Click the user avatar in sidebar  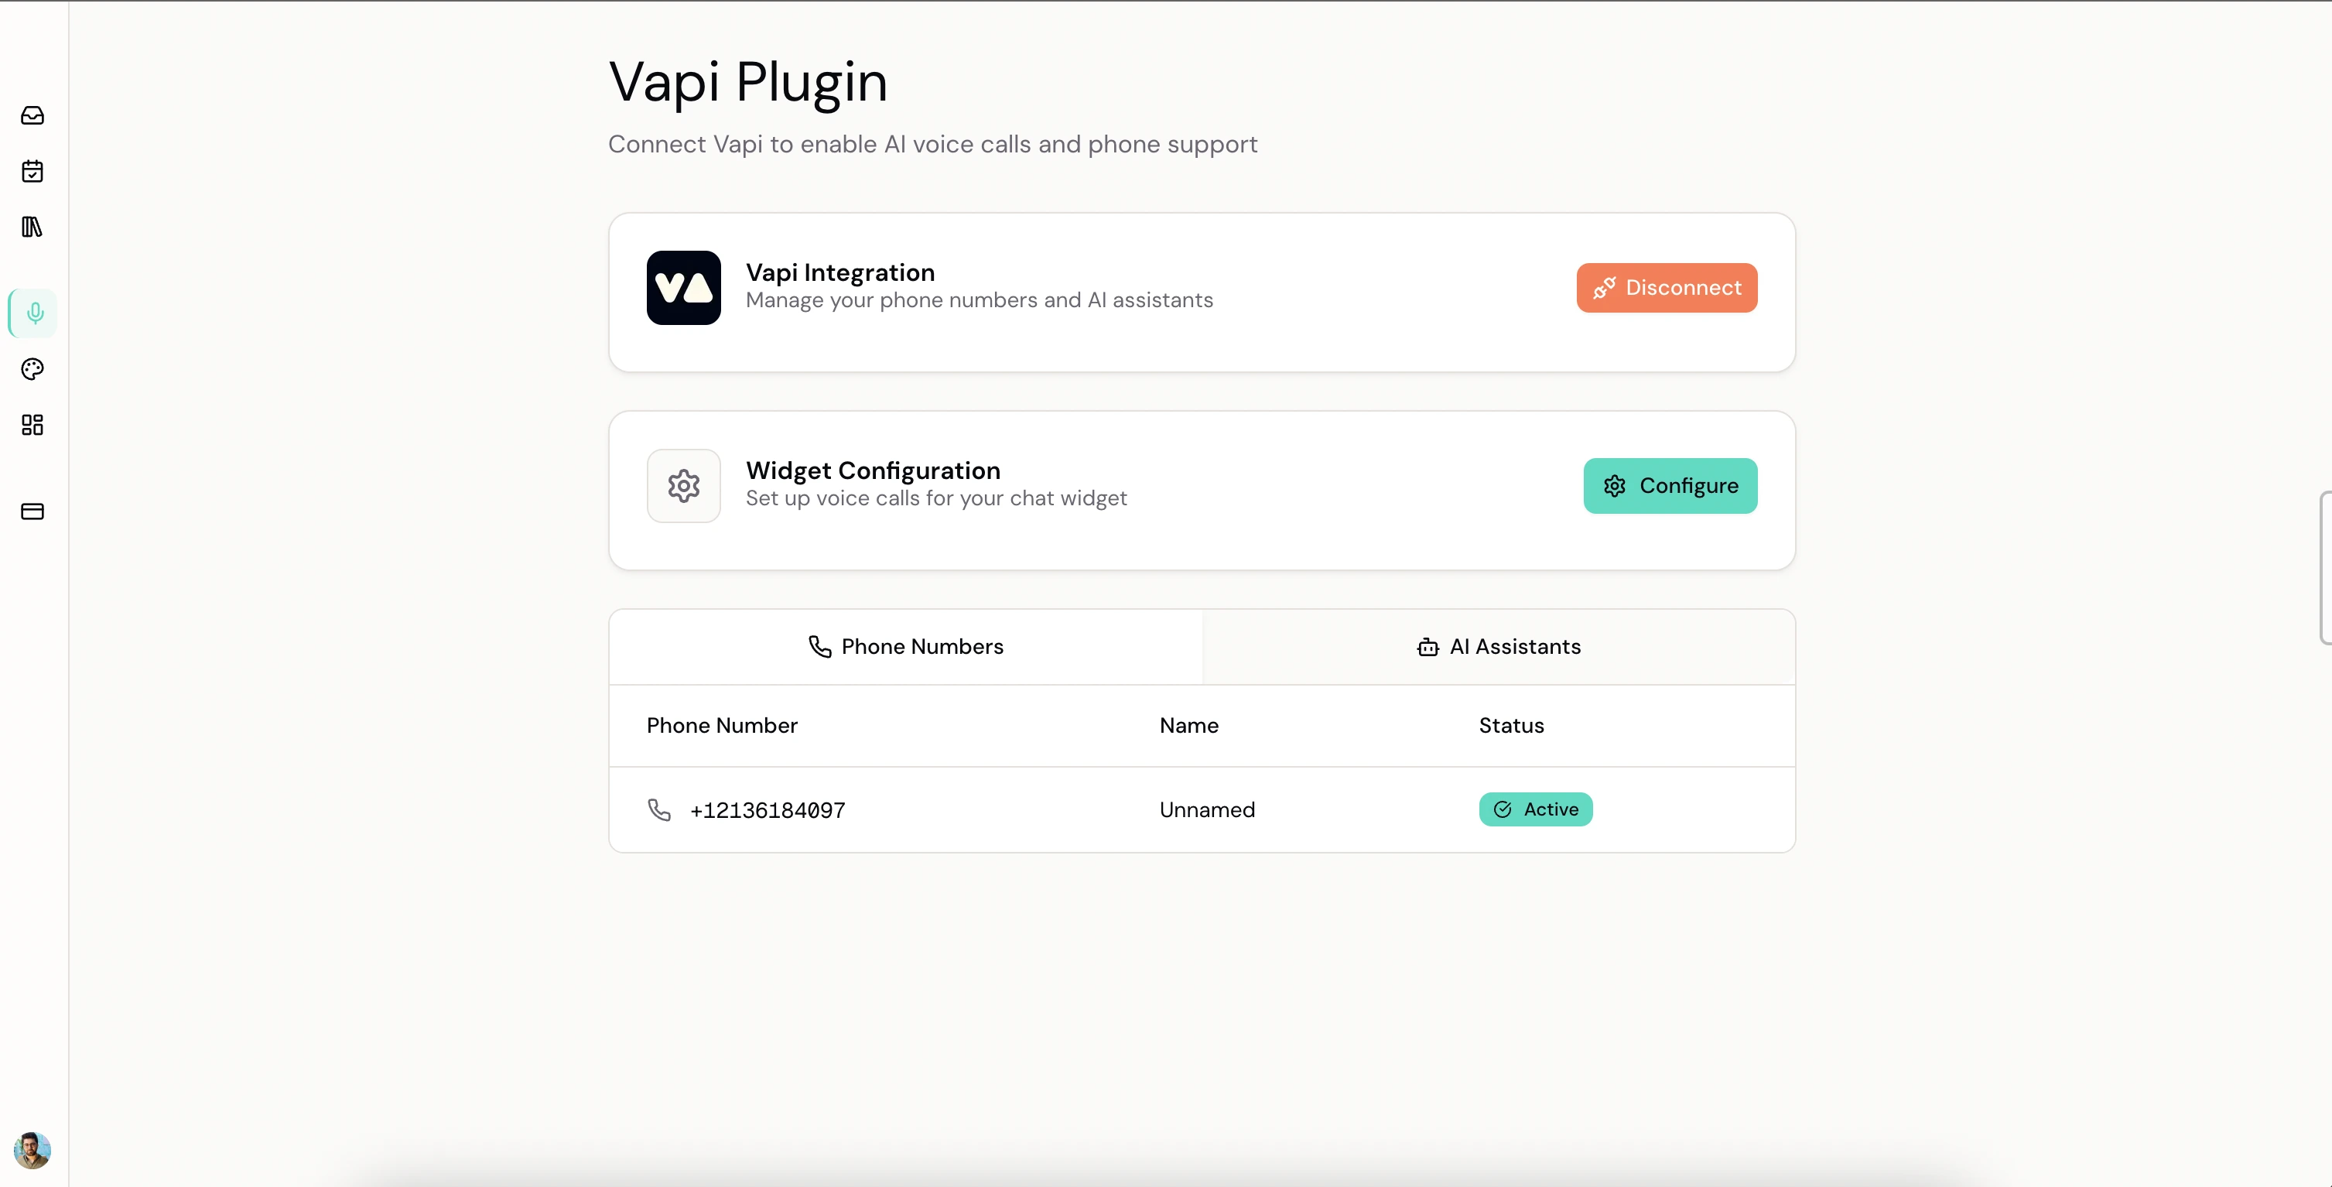32,1150
